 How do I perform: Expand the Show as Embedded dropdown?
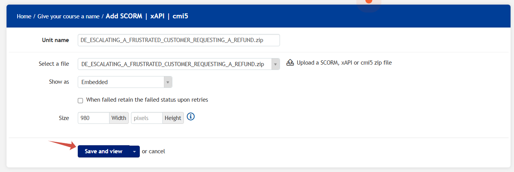coord(168,82)
